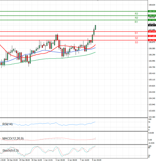Select the S2 support label

click(x=136, y=38)
